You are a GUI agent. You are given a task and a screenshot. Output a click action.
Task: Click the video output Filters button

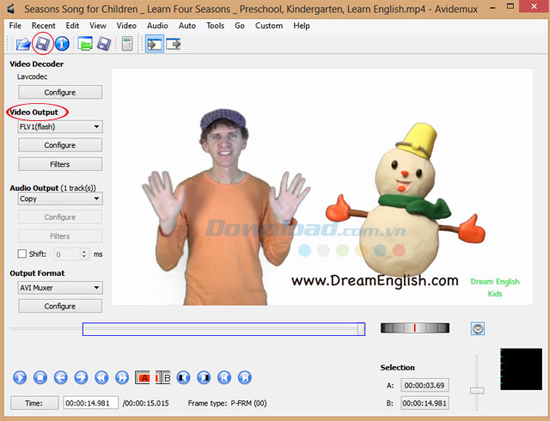pos(60,164)
